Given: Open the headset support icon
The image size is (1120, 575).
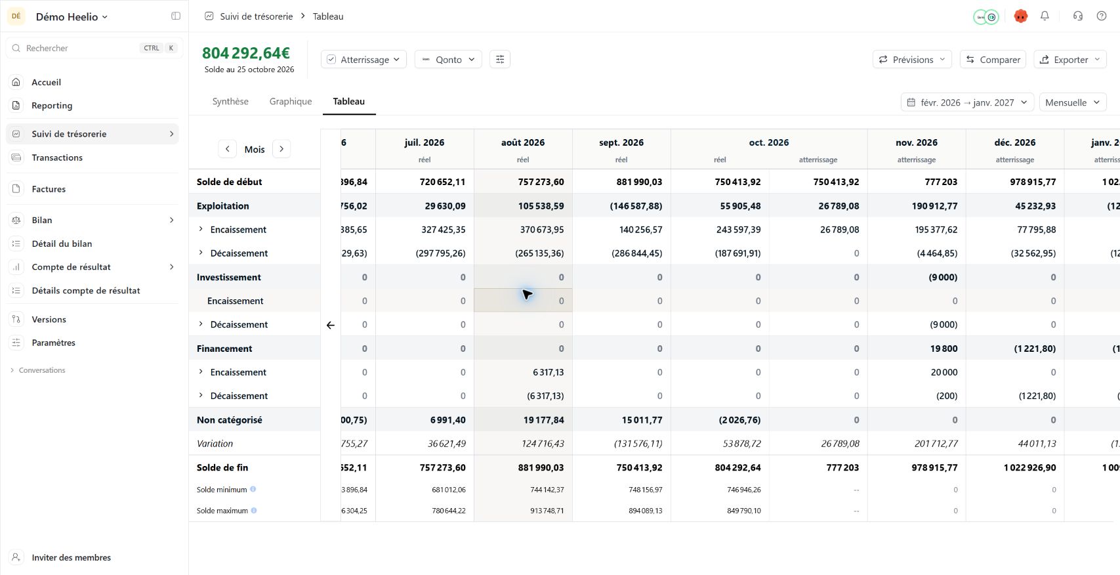Looking at the screenshot, I should 1078,16.
